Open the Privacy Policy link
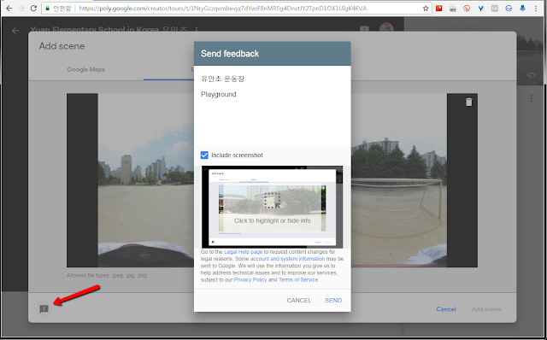The width and height of the screenshot is (547, 340). tap(250, 279)
